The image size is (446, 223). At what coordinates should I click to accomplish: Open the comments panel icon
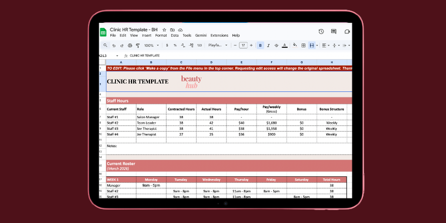point(333,32)
